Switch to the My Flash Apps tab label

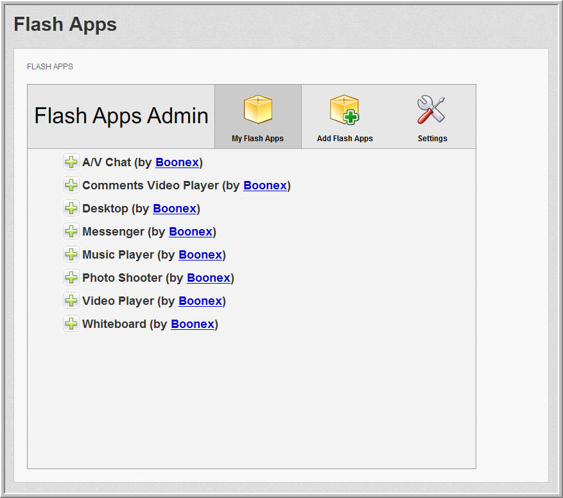click(x=257, y=139)
